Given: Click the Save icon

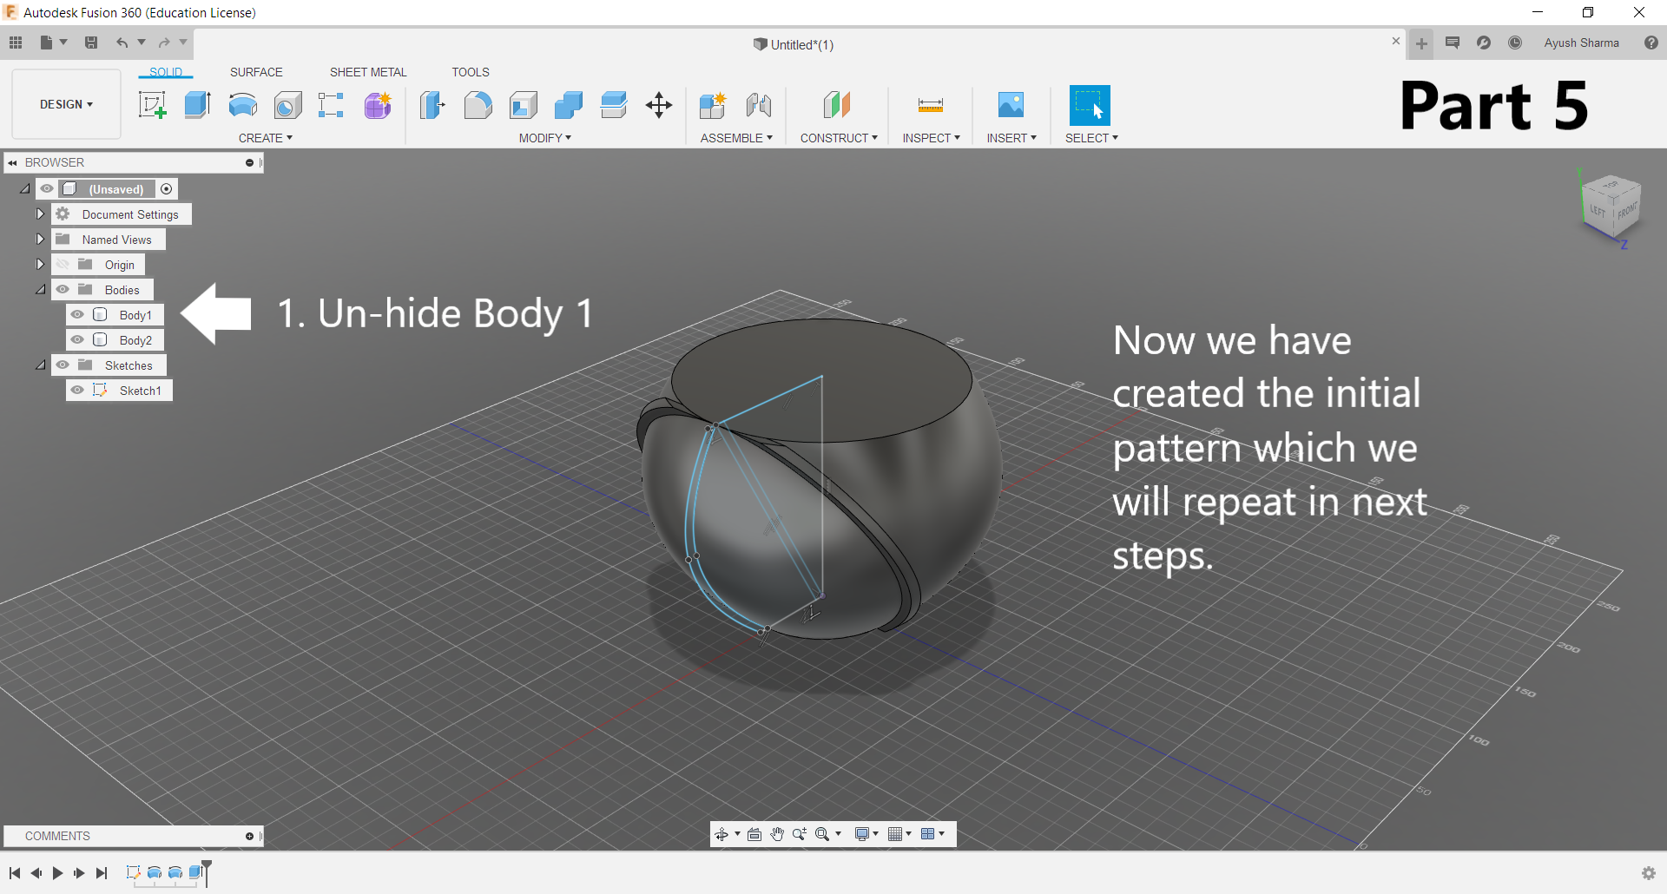Looking at the screenshot, I should point(91,43).
